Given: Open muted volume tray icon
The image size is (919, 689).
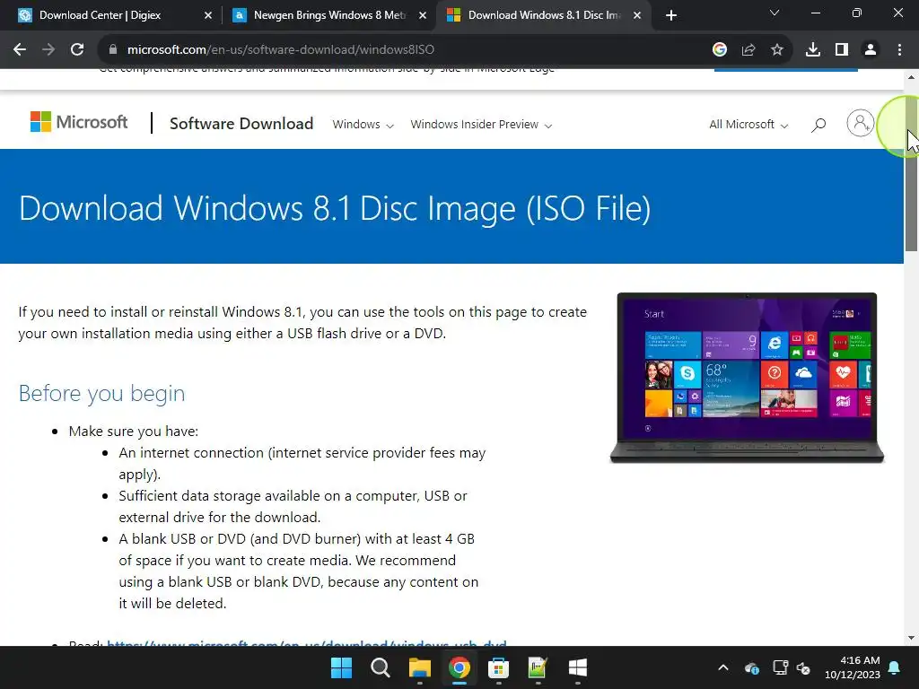Looking at the screenshot, I should [x=803, y=667].
